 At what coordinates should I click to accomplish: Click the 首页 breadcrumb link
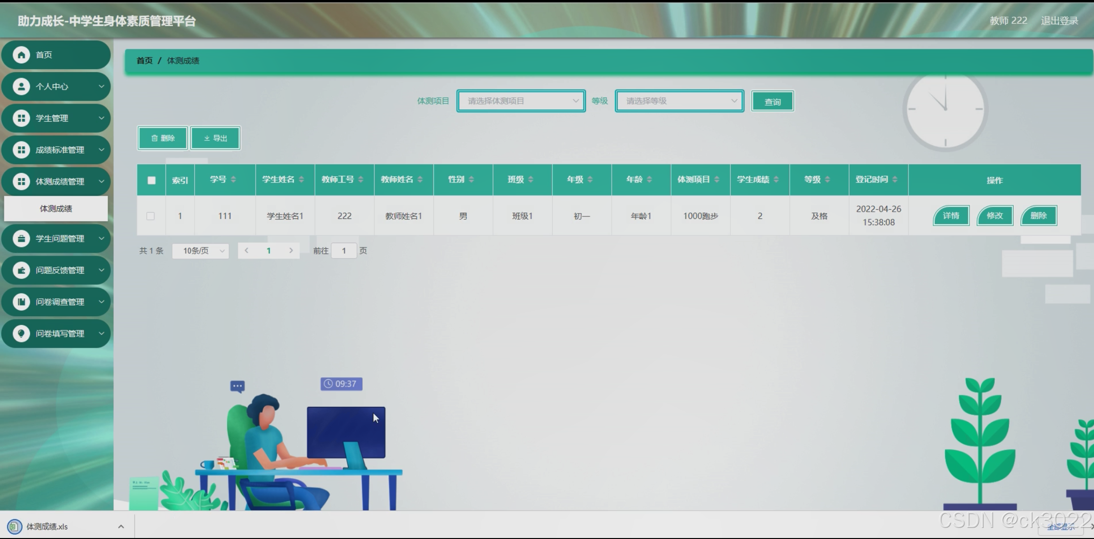point(144,61)
